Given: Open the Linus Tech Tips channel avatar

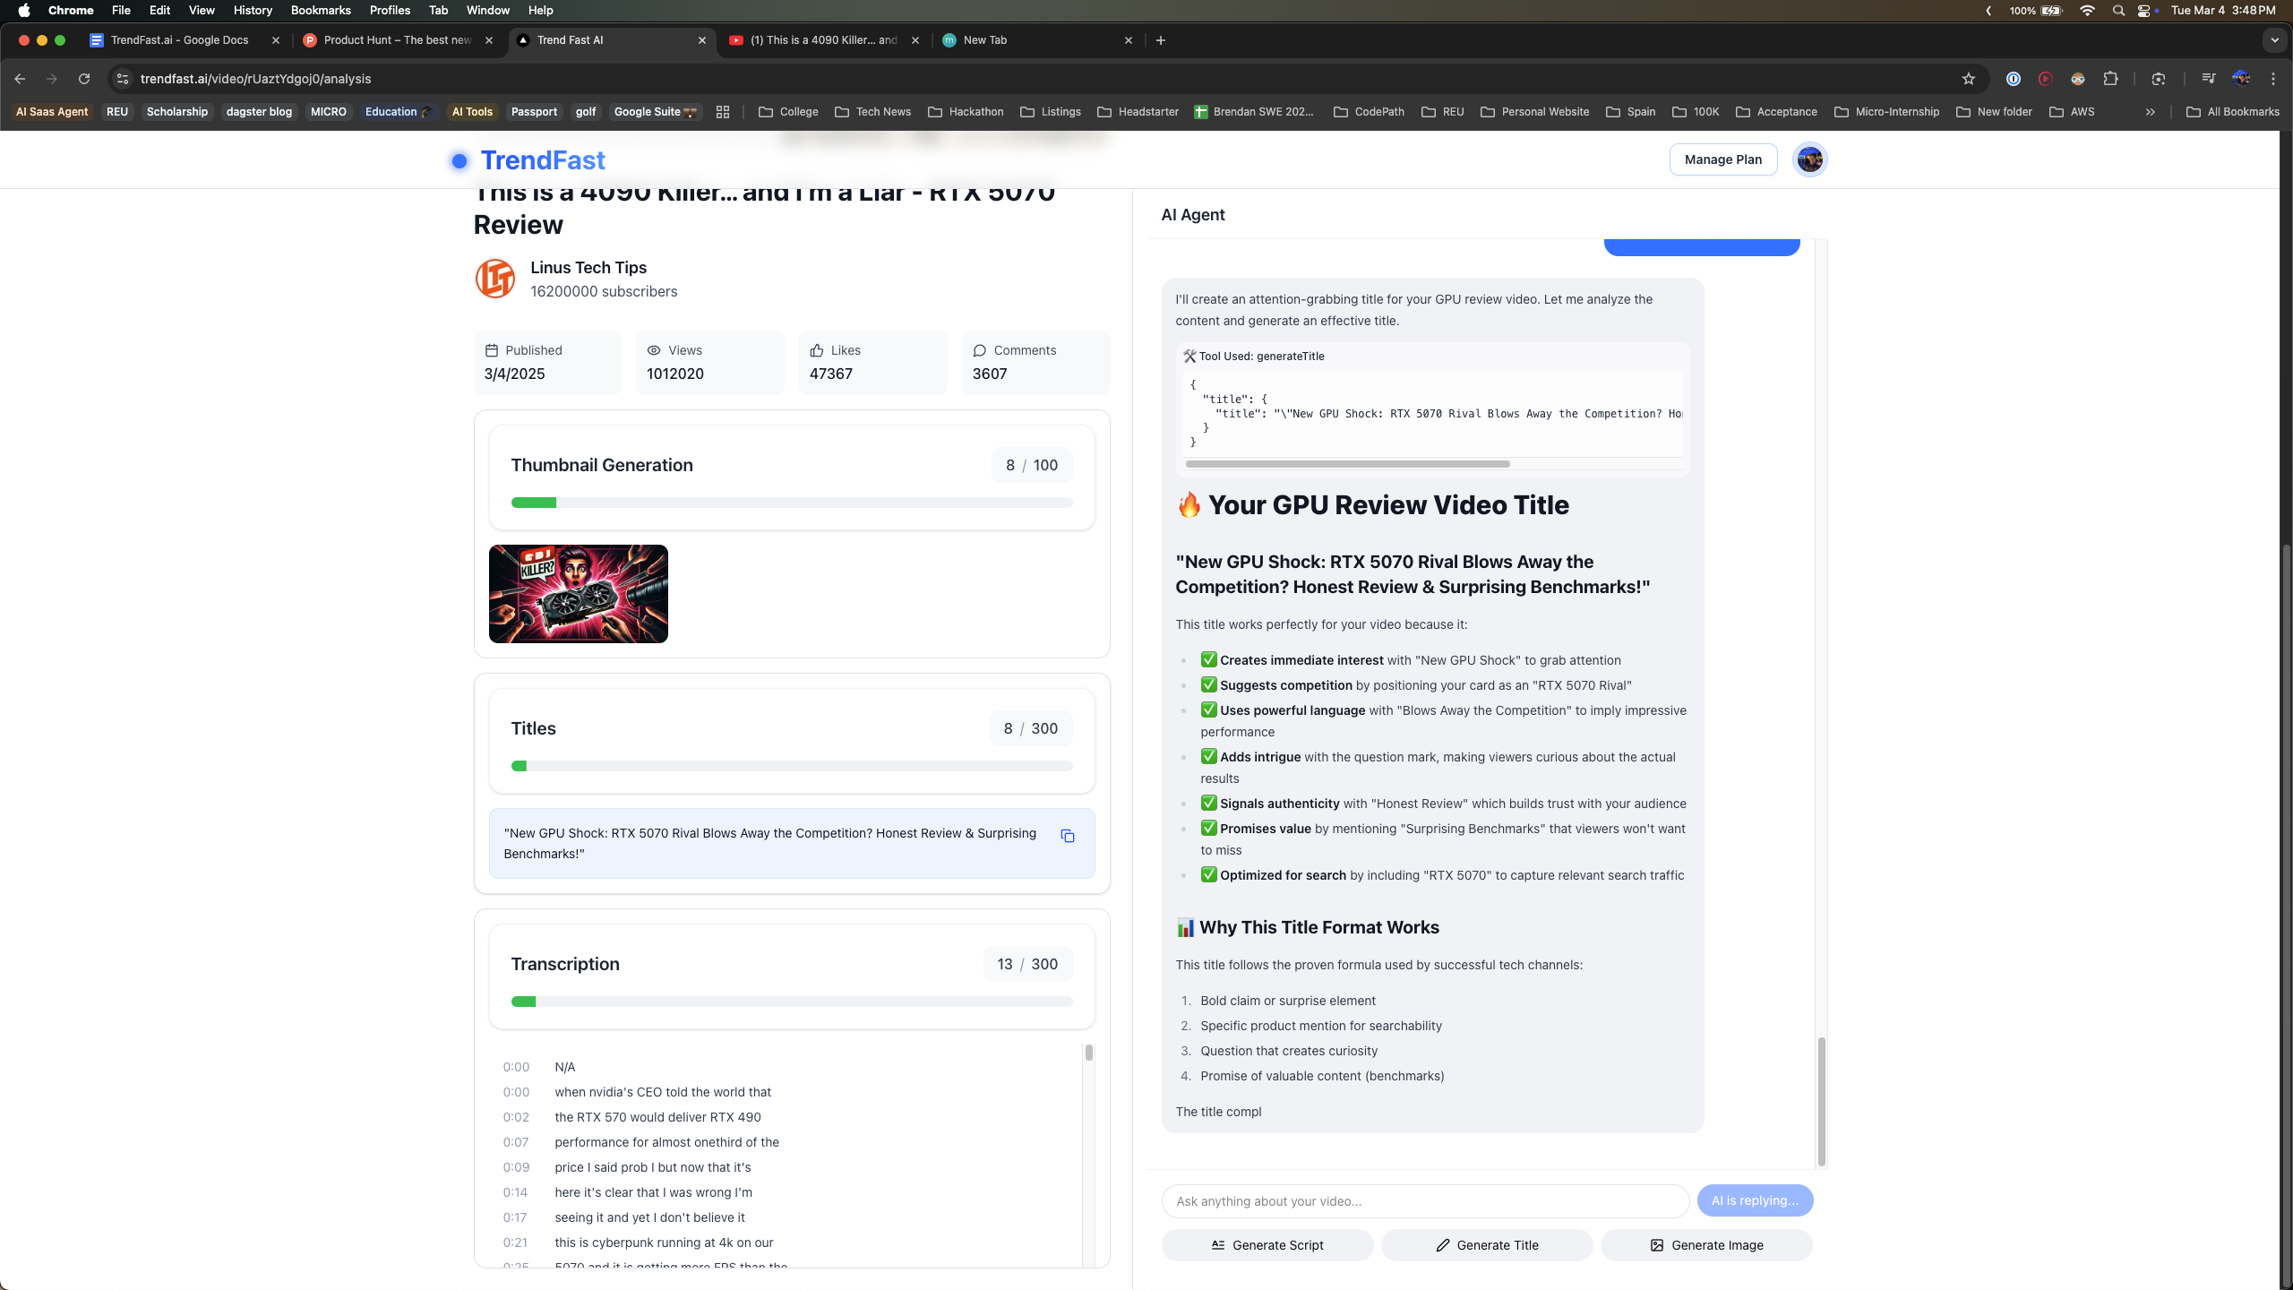Looking at the screenshot, I should tap(495, 279).
